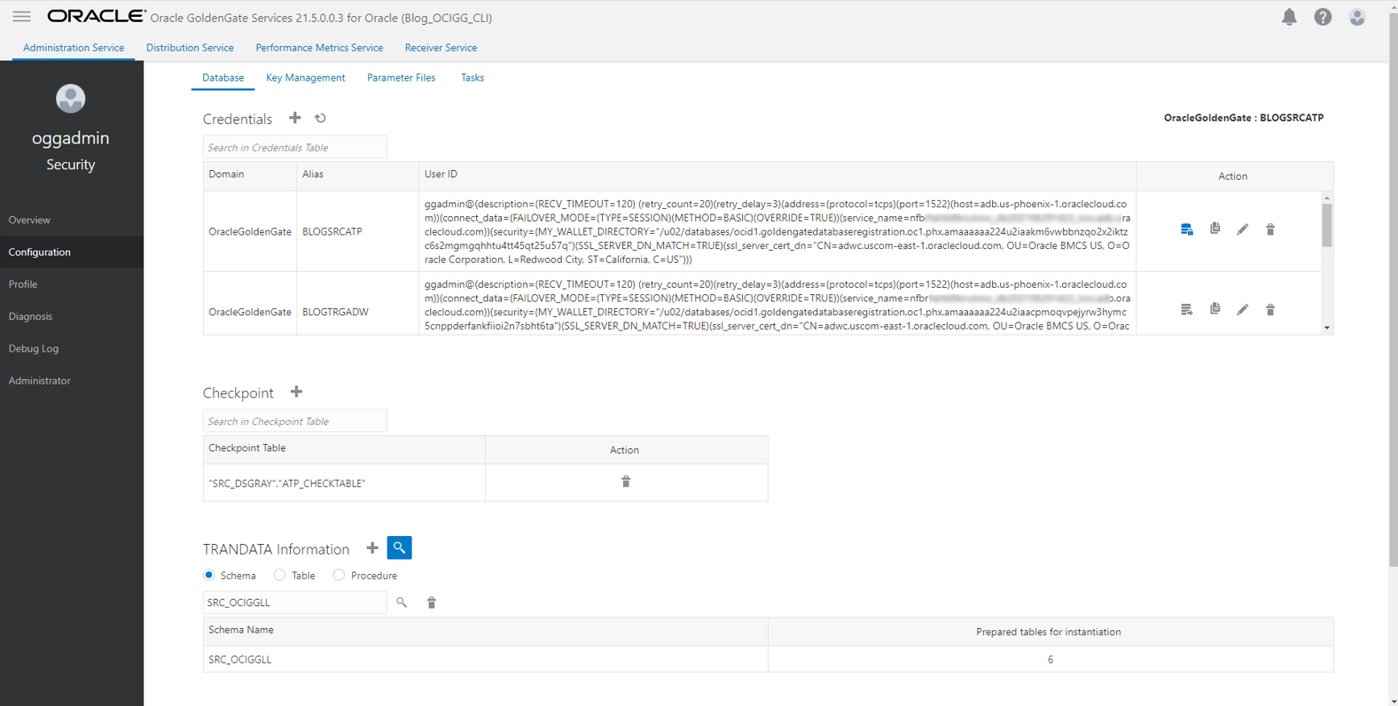1398x706 pixels.
Task: Delete the BLOGTRGADW credential
Action: 1270,309
